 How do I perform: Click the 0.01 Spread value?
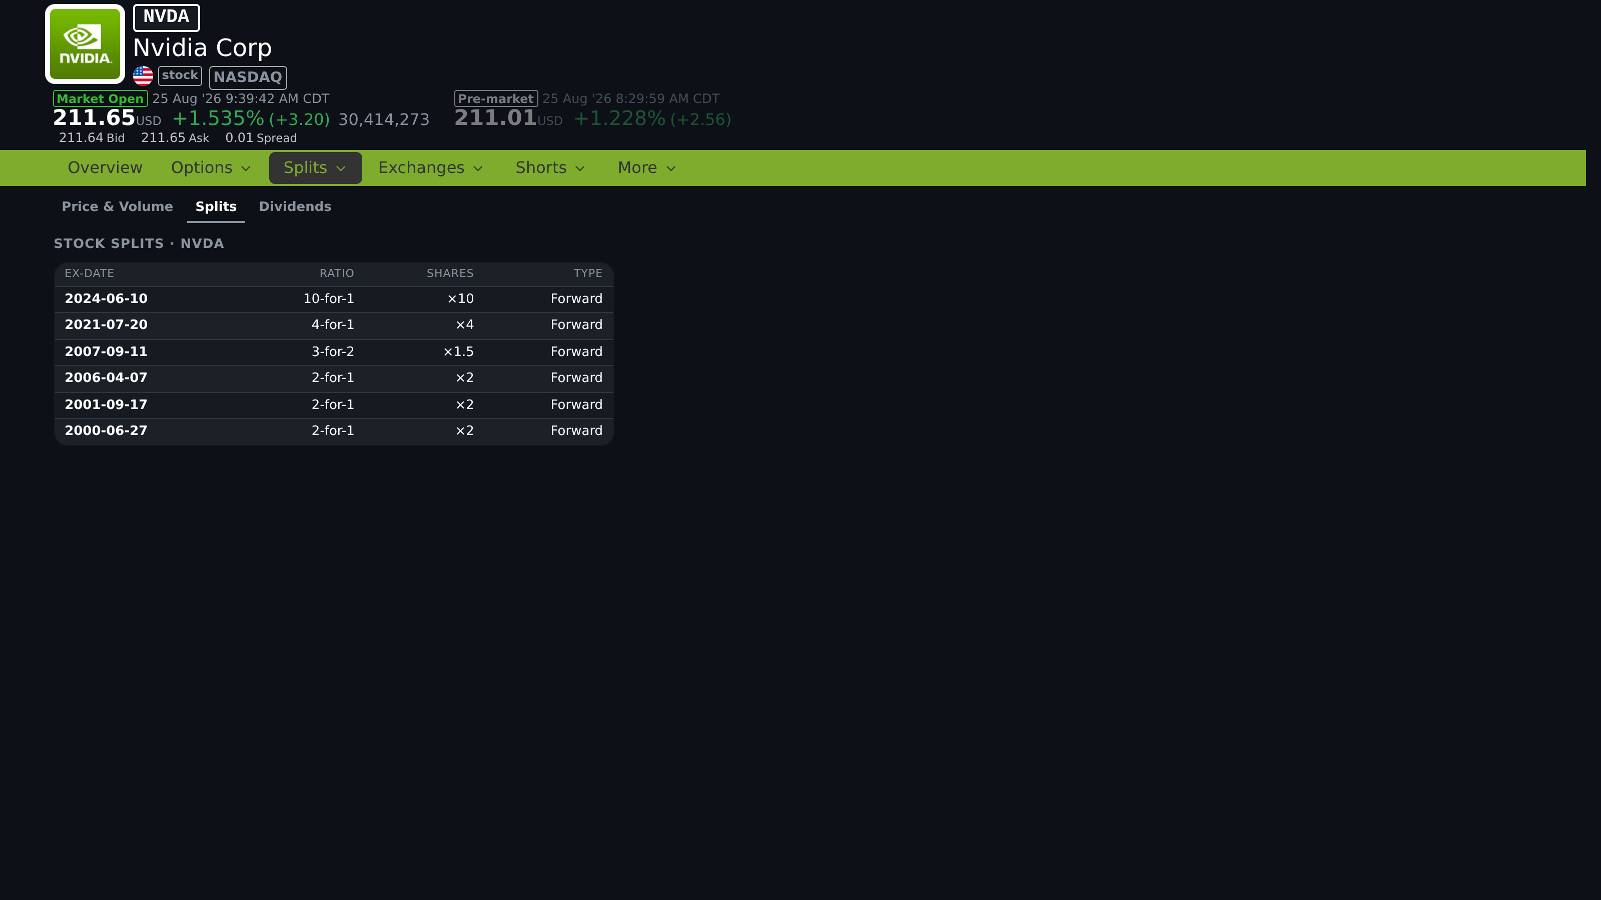point(261,138)
